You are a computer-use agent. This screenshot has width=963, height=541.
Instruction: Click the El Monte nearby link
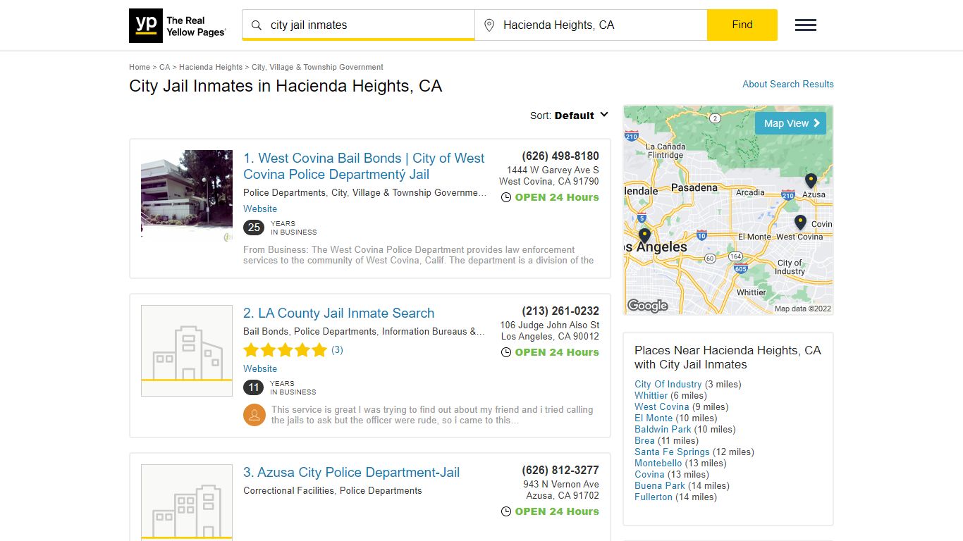pos(654,418)
